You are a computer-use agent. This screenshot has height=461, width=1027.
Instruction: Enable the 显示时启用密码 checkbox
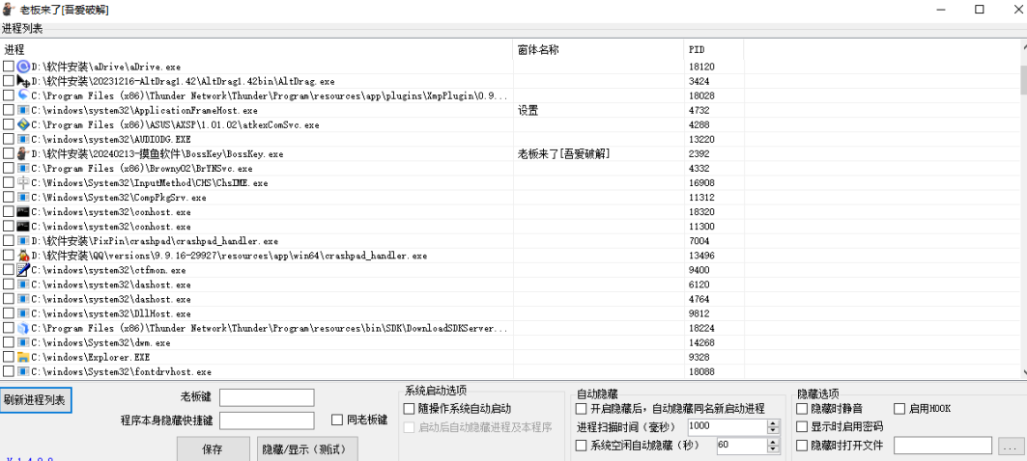point(802,427)
